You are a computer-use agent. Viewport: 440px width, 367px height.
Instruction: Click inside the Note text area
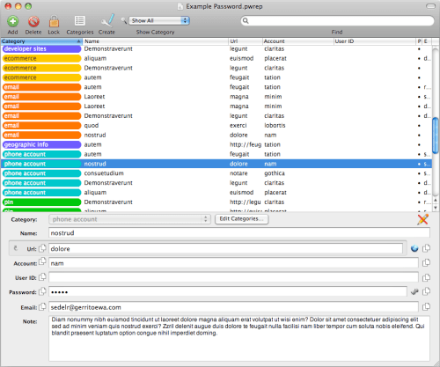pos(239,338)
